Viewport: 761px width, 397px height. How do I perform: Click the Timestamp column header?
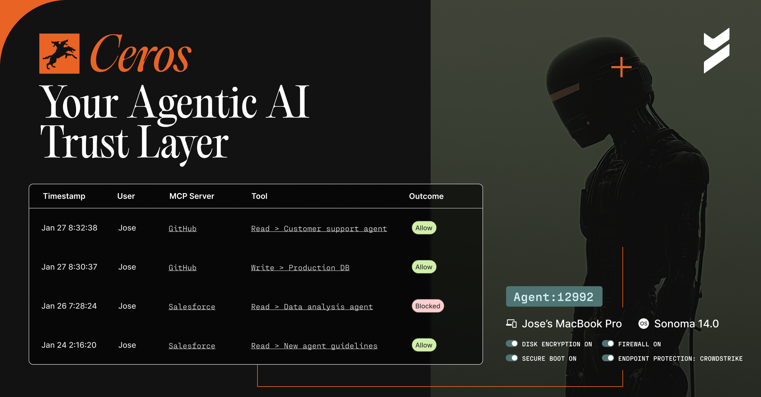(64, 196)
